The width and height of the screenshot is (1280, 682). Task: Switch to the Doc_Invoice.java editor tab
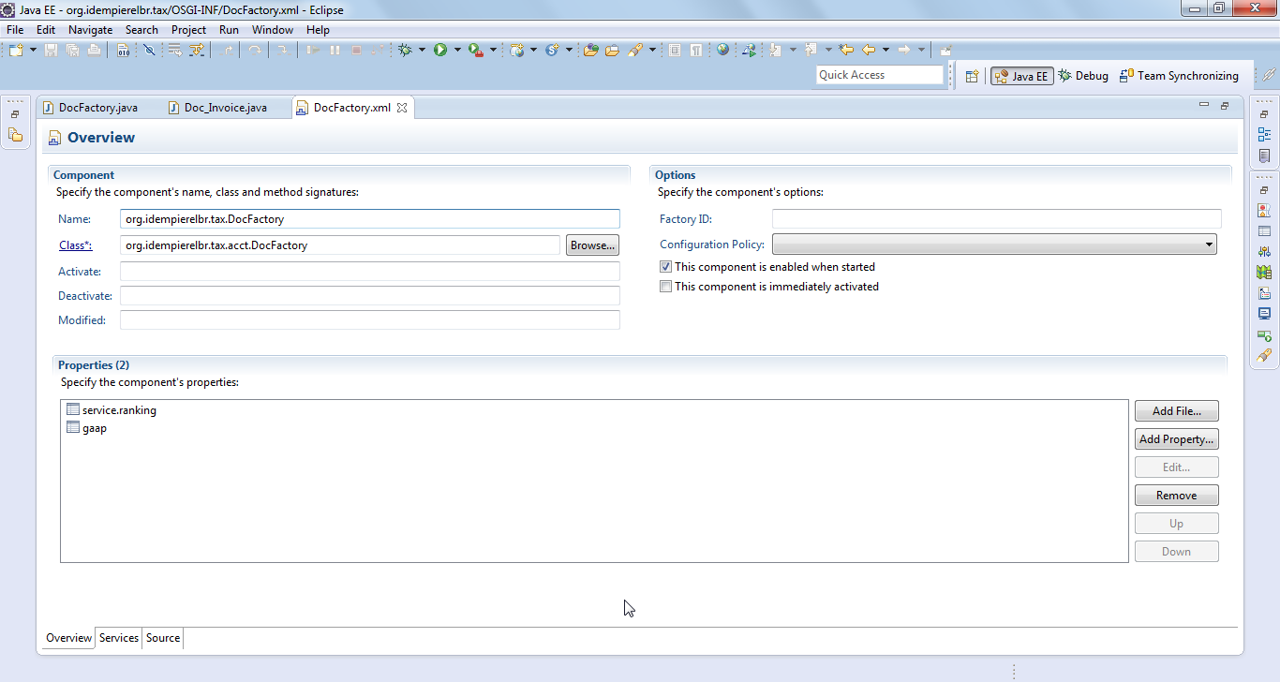point(225,108)
